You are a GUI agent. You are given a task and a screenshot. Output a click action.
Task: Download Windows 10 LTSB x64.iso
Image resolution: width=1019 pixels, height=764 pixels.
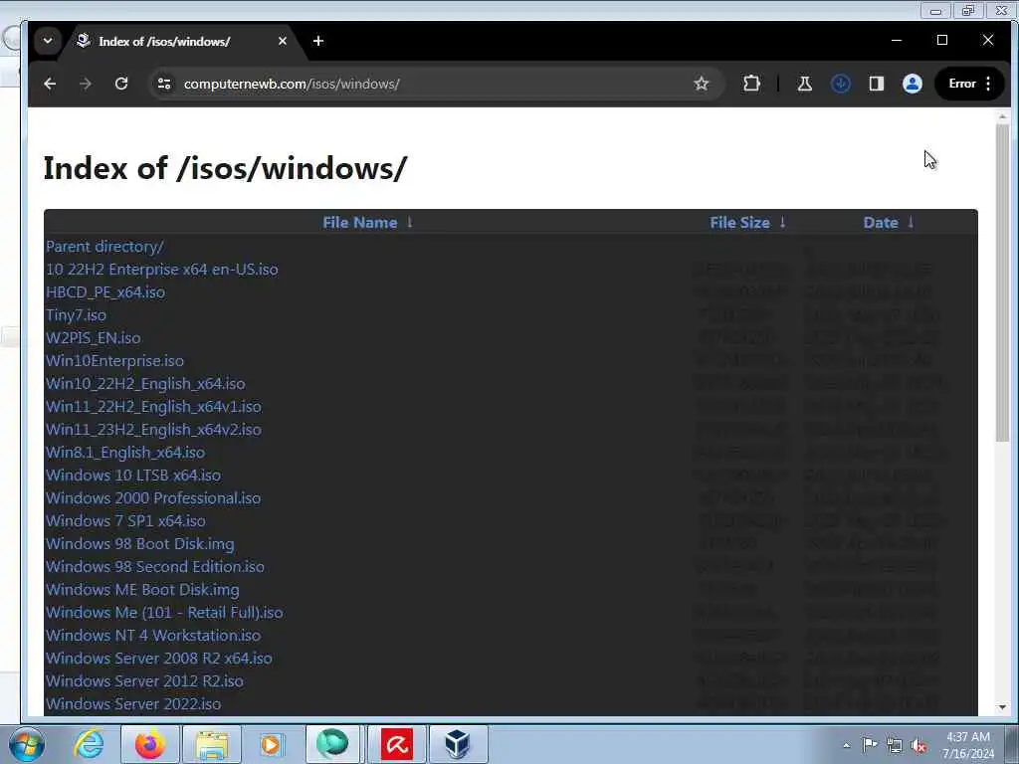[133, 475]
